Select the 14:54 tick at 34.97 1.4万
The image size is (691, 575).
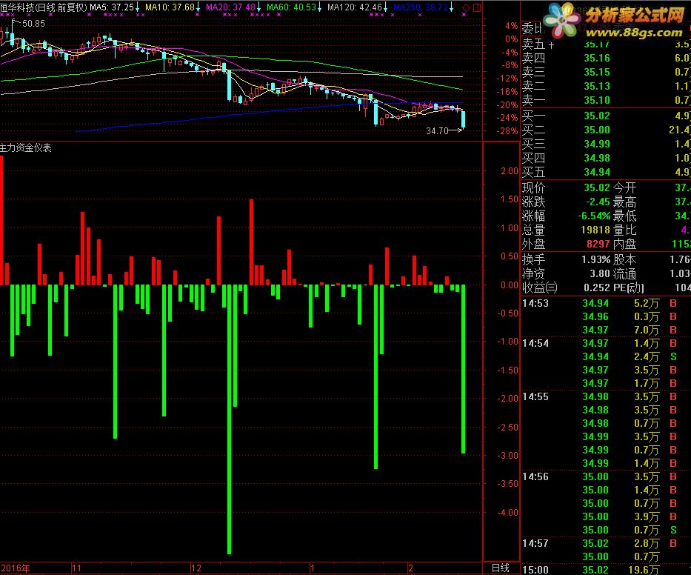[606, 343]
